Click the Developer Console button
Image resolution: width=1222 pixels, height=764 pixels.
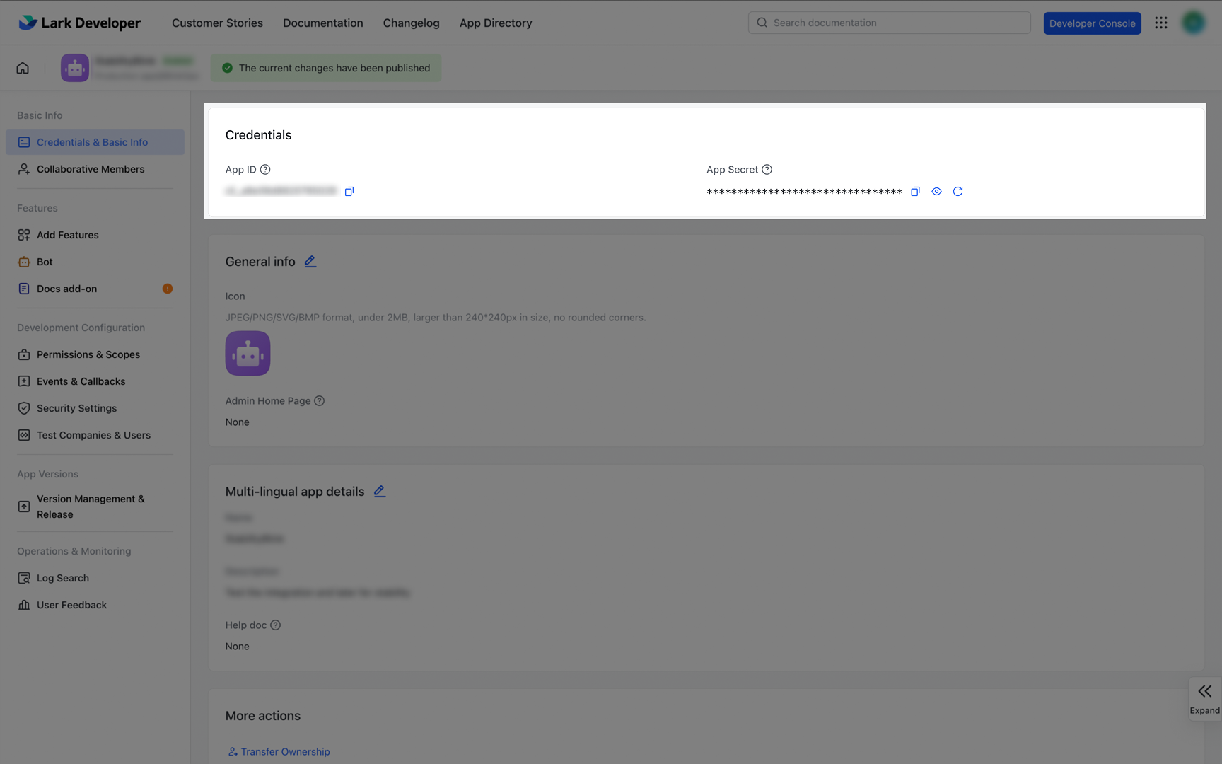[1092, 23]
